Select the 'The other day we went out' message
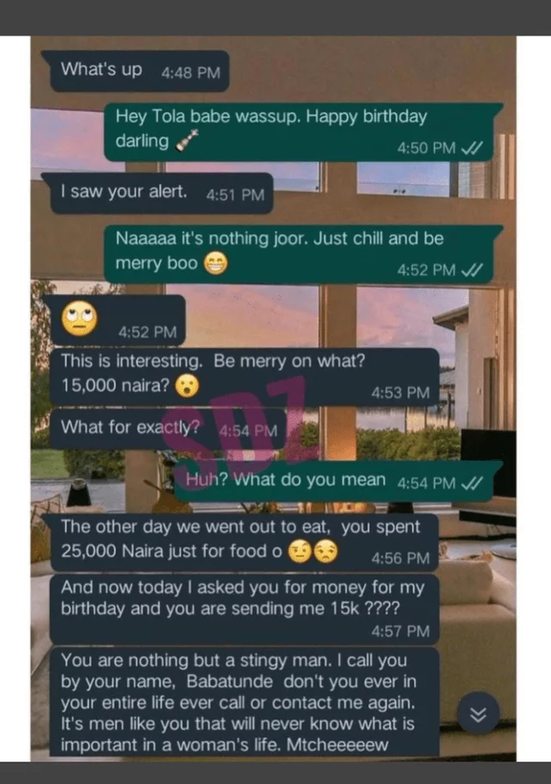551x784 pixels. pyautogui.click(x=245, y=543)
